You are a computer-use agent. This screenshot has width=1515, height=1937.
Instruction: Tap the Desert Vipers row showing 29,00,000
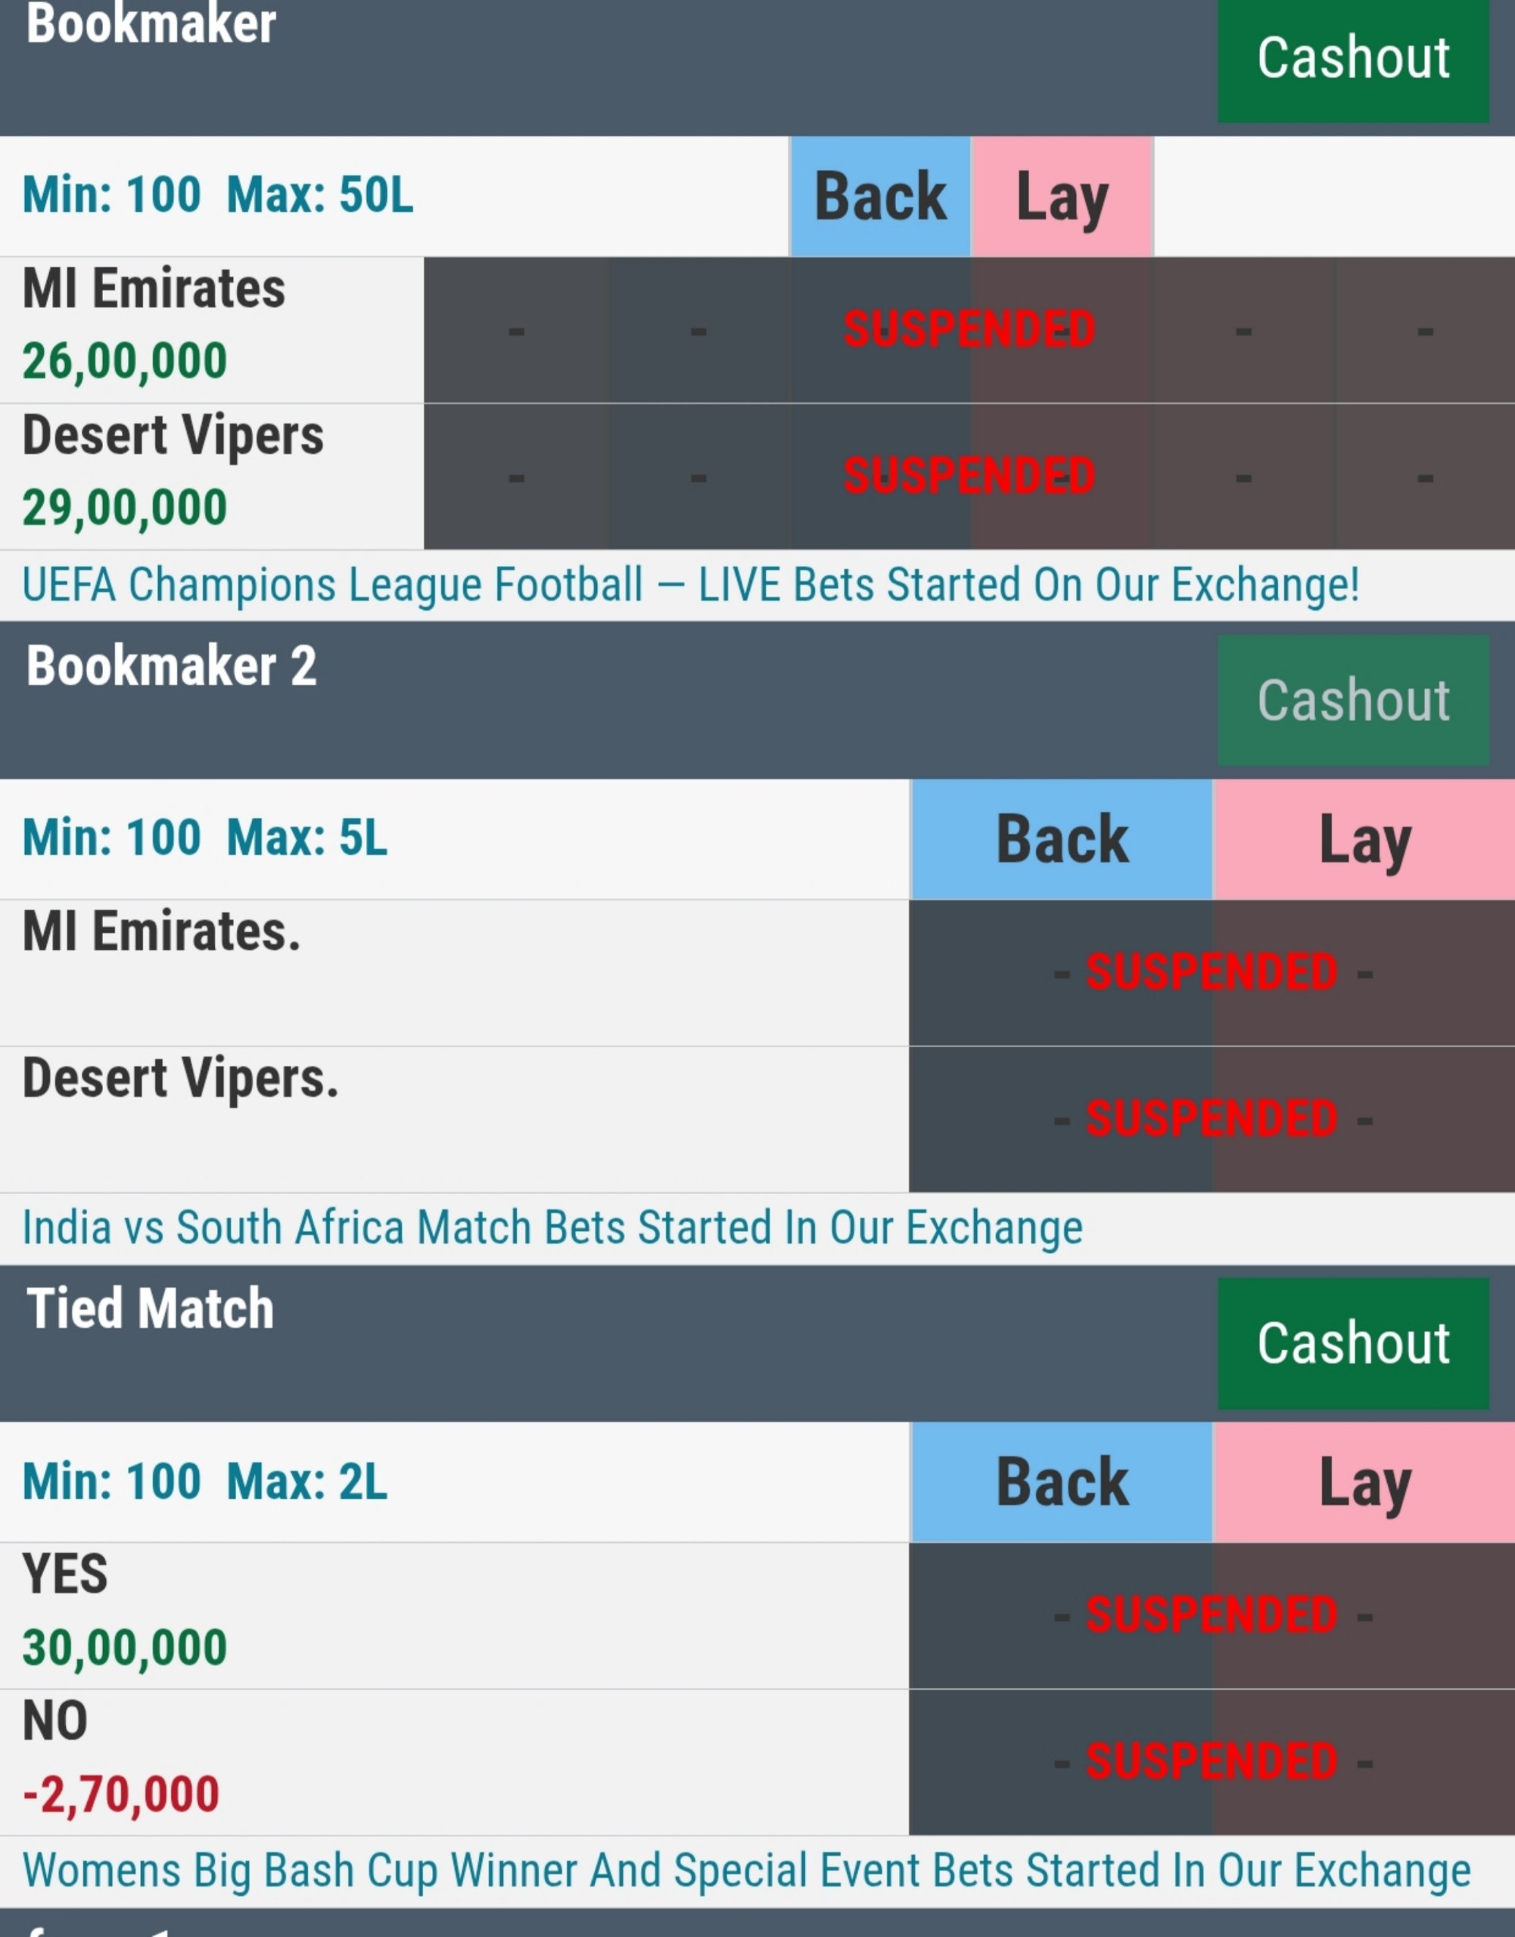(211, 476)
